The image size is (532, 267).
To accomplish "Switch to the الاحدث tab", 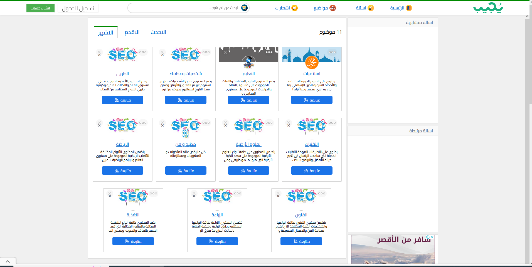I will tap(158, 32).
